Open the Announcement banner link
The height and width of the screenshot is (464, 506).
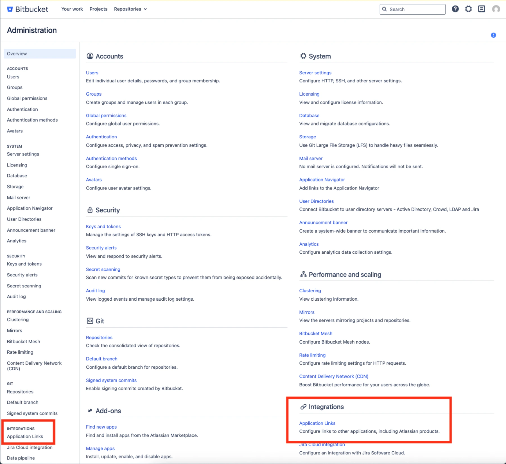323,222
